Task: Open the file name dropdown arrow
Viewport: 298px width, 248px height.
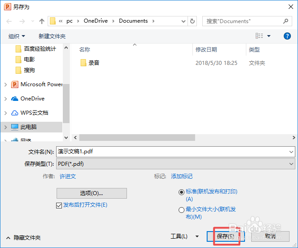Action: (x=291, y=152)
